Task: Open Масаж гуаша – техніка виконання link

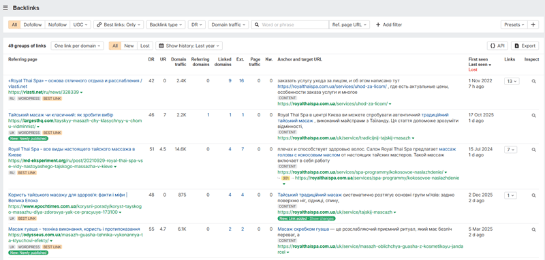Action: 74,229
